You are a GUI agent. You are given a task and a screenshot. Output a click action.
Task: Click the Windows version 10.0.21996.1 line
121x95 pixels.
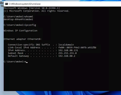[x=32, y=8]
